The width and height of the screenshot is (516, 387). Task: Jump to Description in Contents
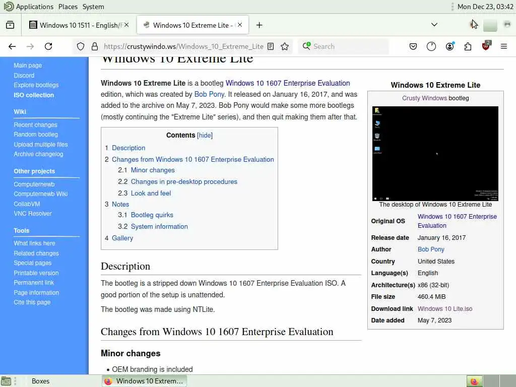click(128, 148)
